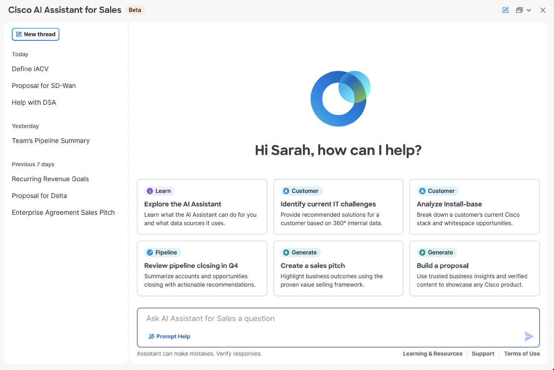Viewport: 554px width, 370px height.
Task: Click 'Assistant can make mistakes' disclaimer text
Action: click(199, 354)
